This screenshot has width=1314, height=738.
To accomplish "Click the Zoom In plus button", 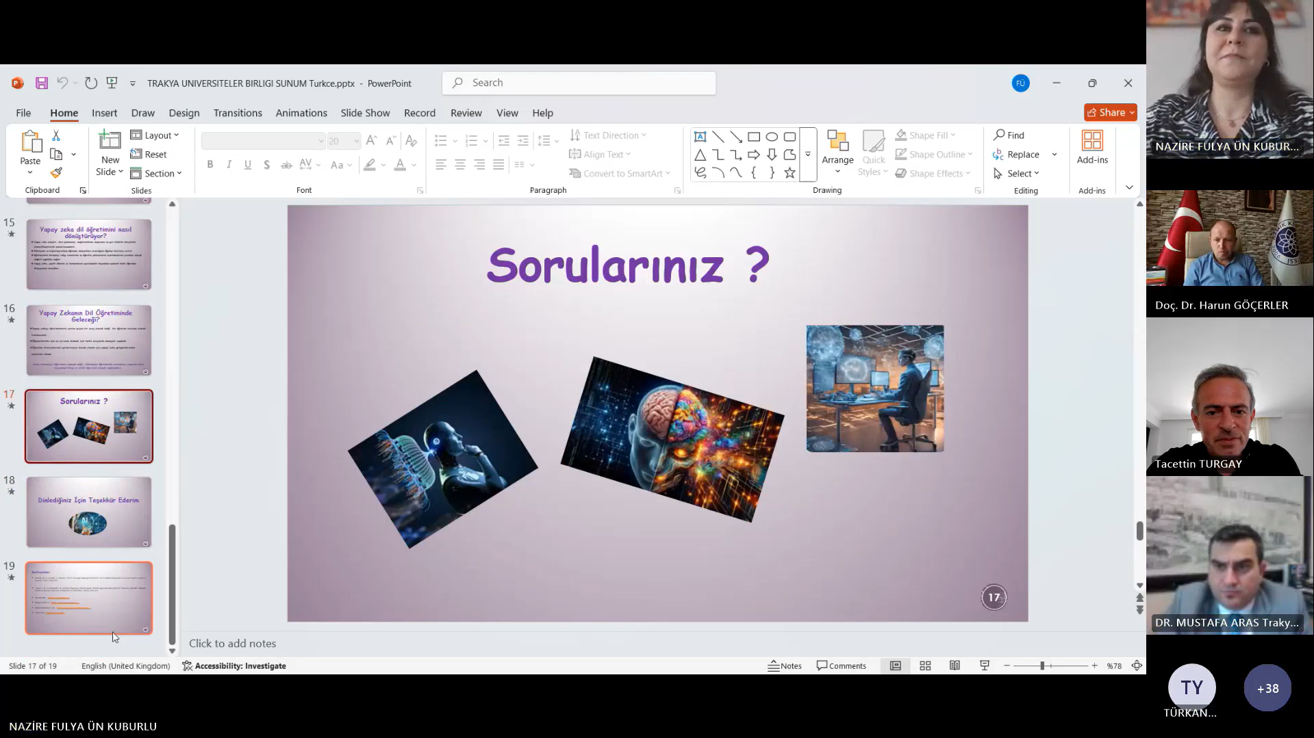I will 1094,665.
